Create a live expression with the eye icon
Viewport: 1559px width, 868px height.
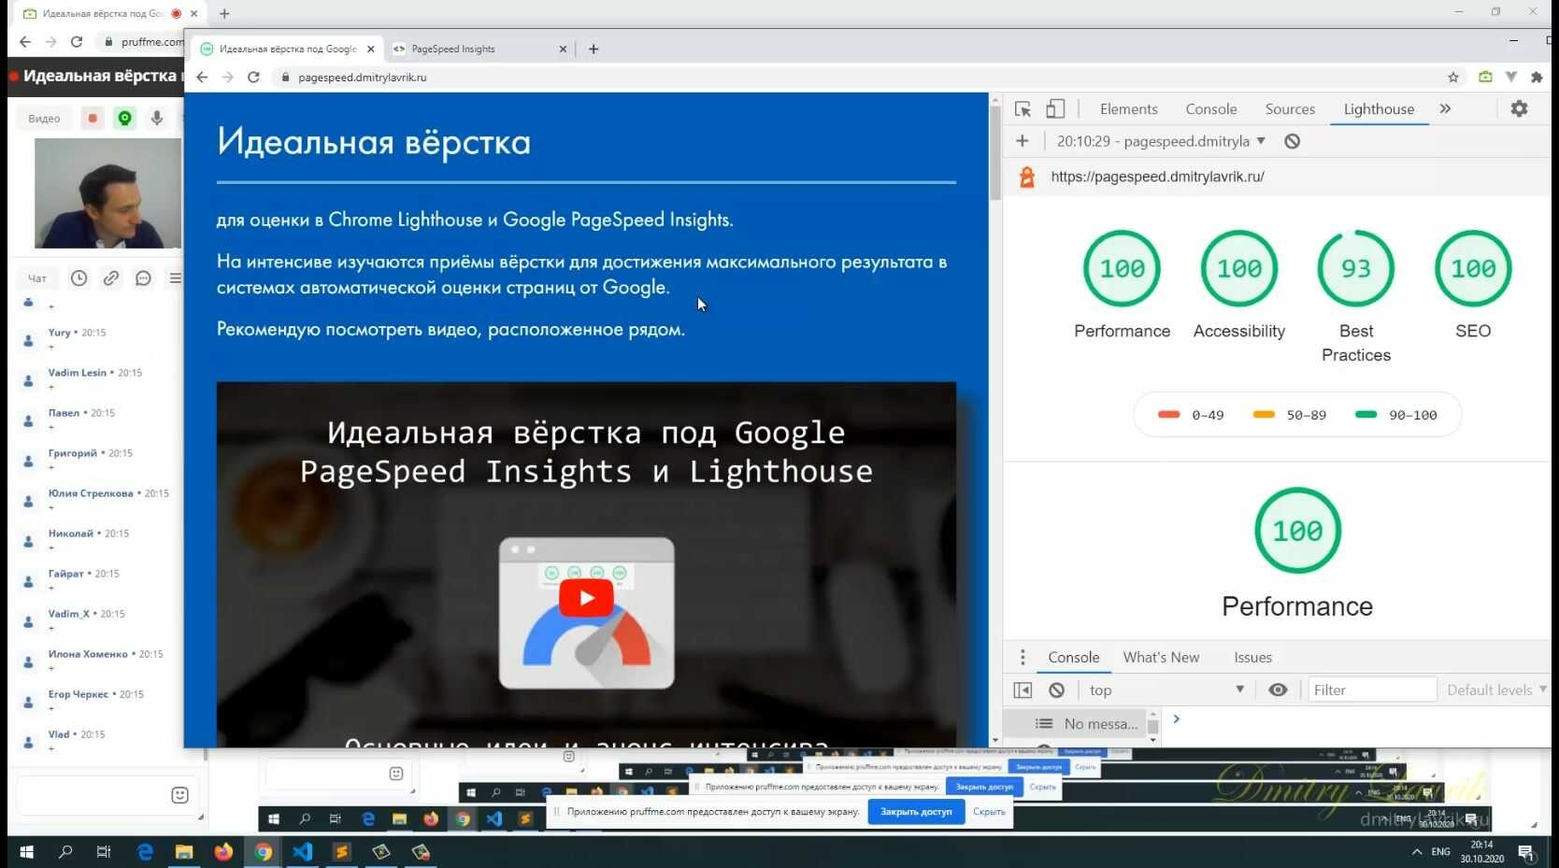tap(1278, 690)
